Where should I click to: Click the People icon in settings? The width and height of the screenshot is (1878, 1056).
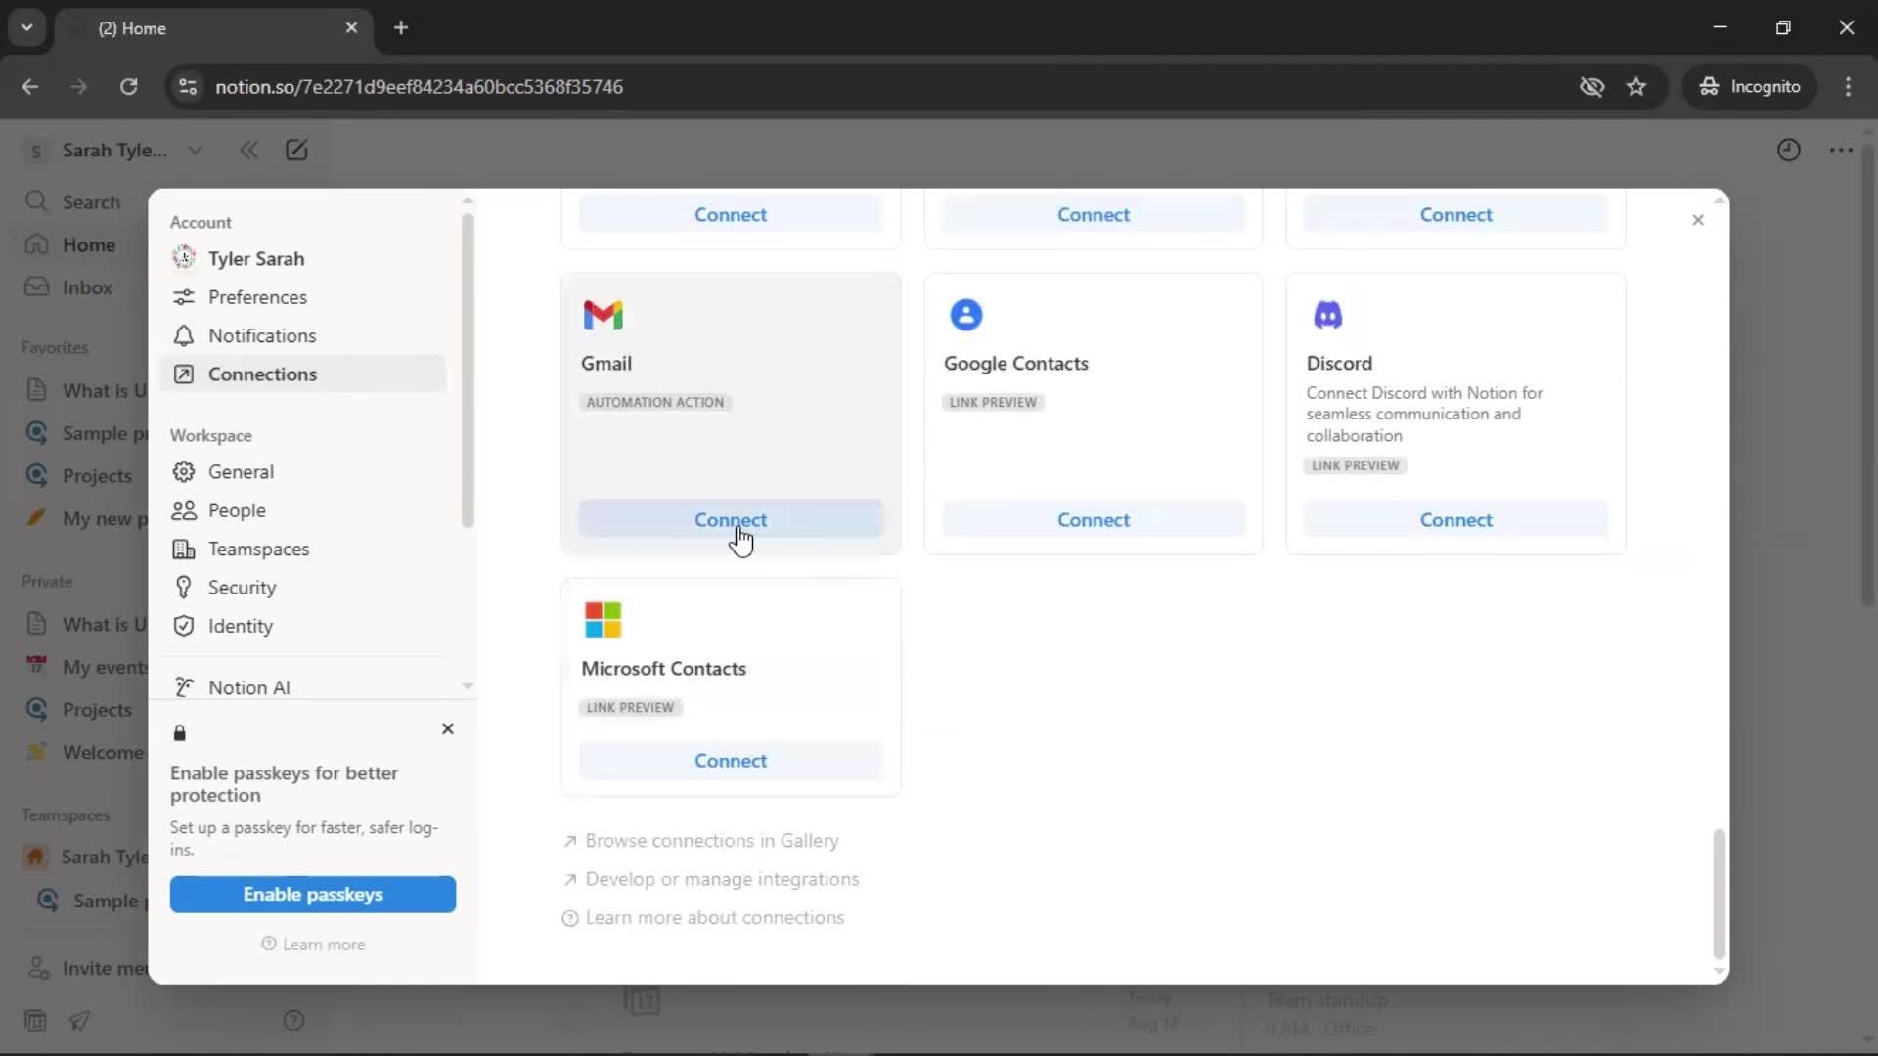coord(183,510)
